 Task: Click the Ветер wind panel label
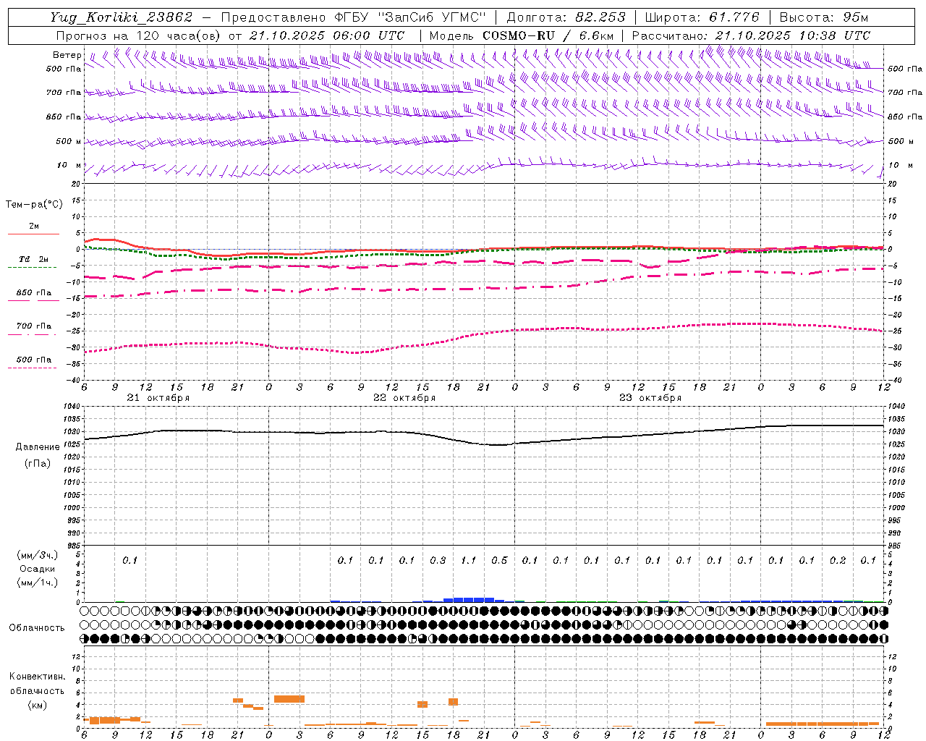click(67, 55)
